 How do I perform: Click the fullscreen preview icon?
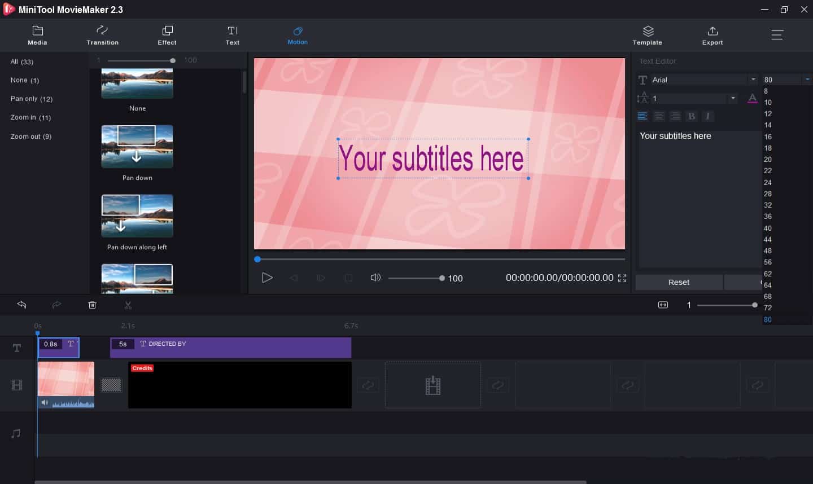(622, 278)
